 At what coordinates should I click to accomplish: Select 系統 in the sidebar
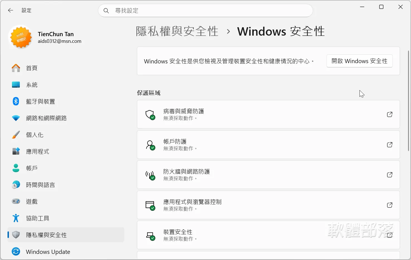[66, 85]
